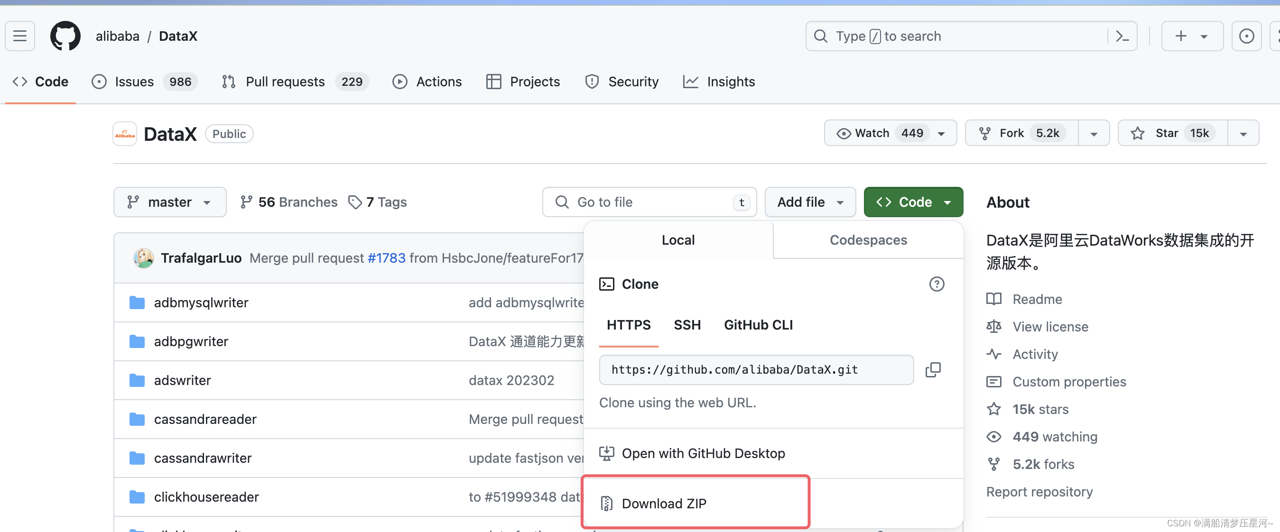Click the Readme book icon

click(993, 299)
